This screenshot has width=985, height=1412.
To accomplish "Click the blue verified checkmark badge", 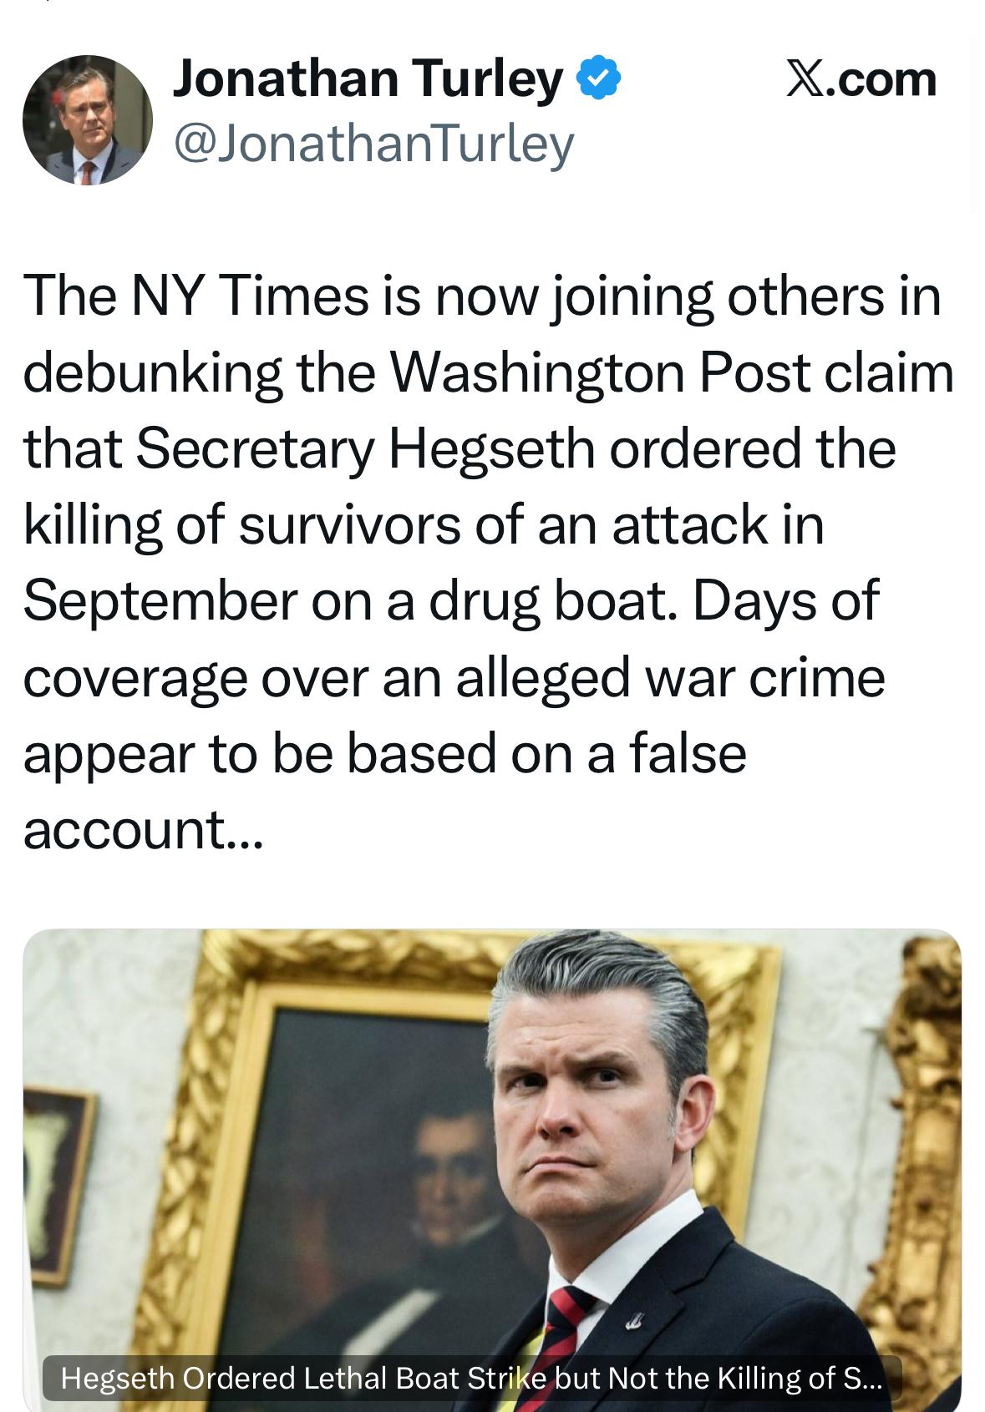I will click(598, 78).
